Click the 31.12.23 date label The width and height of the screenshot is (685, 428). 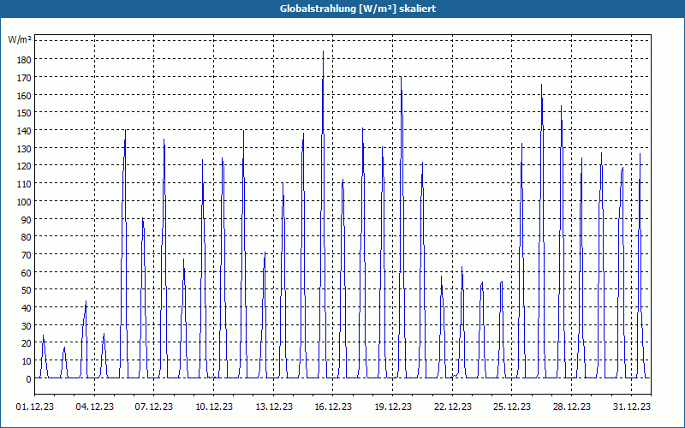click(631, 407)
